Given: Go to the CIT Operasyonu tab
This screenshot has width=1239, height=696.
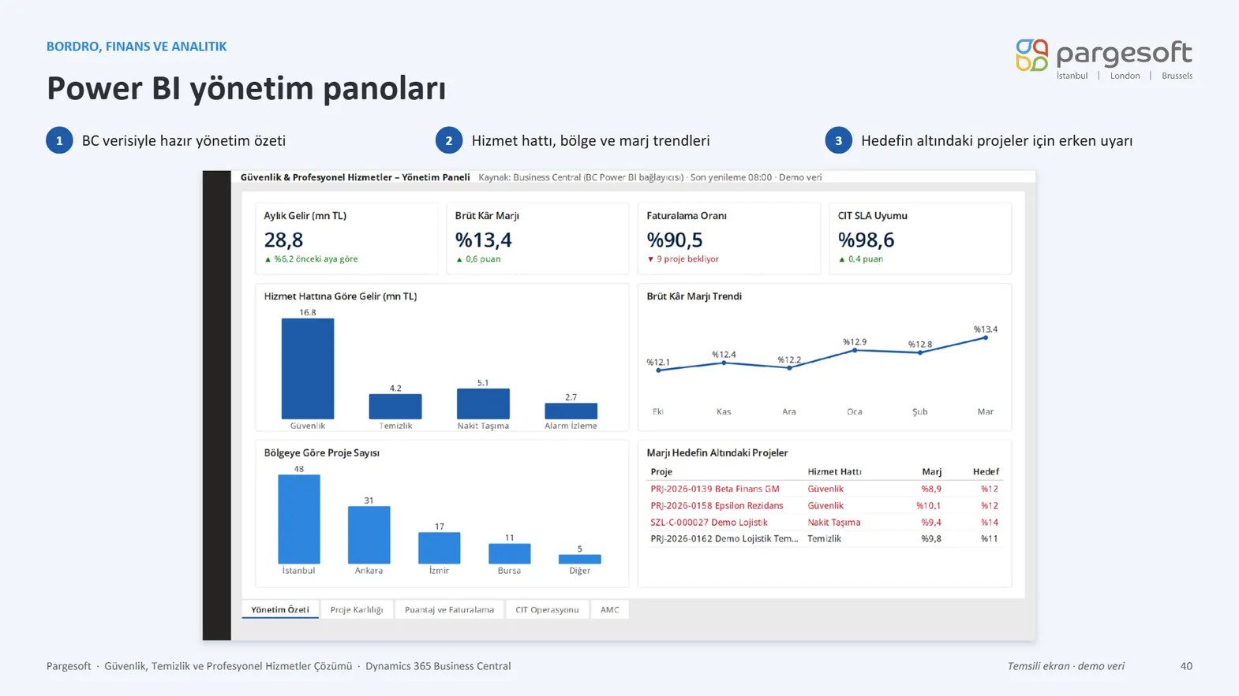Looking at the screenshot, I should (547, 609).
